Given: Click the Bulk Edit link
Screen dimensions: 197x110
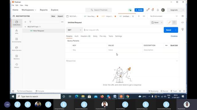Looking at the screenshot, I should pos(174,46).
